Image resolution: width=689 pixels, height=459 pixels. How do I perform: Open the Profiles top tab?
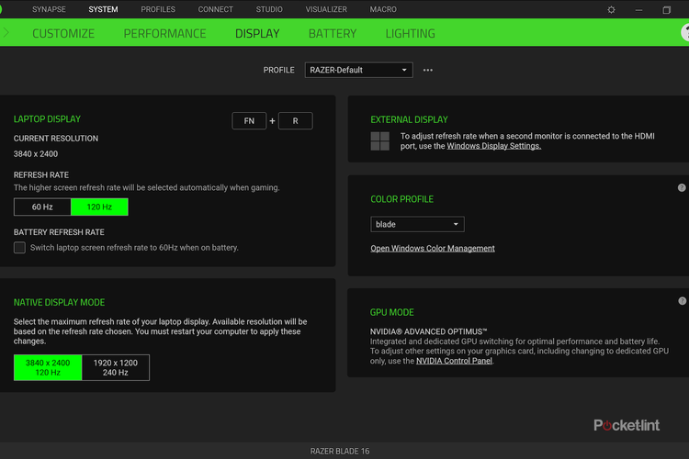pyautogui.click(x=158, y=9)
